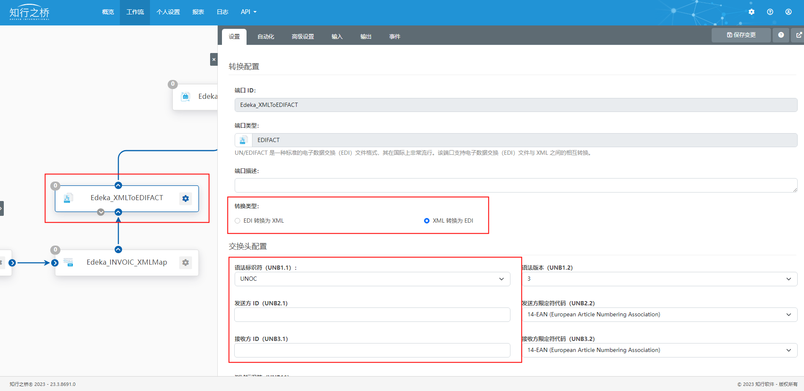The height and width of the screenshot is (391, 804).
Task: Click the 发送方 ID input field
Action: tap(372, 315)
